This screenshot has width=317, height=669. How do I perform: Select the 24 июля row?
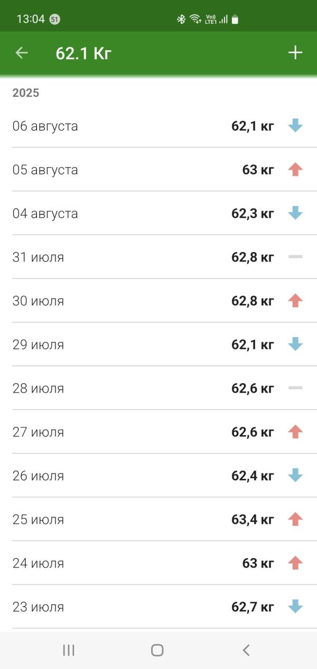point(158,563)
